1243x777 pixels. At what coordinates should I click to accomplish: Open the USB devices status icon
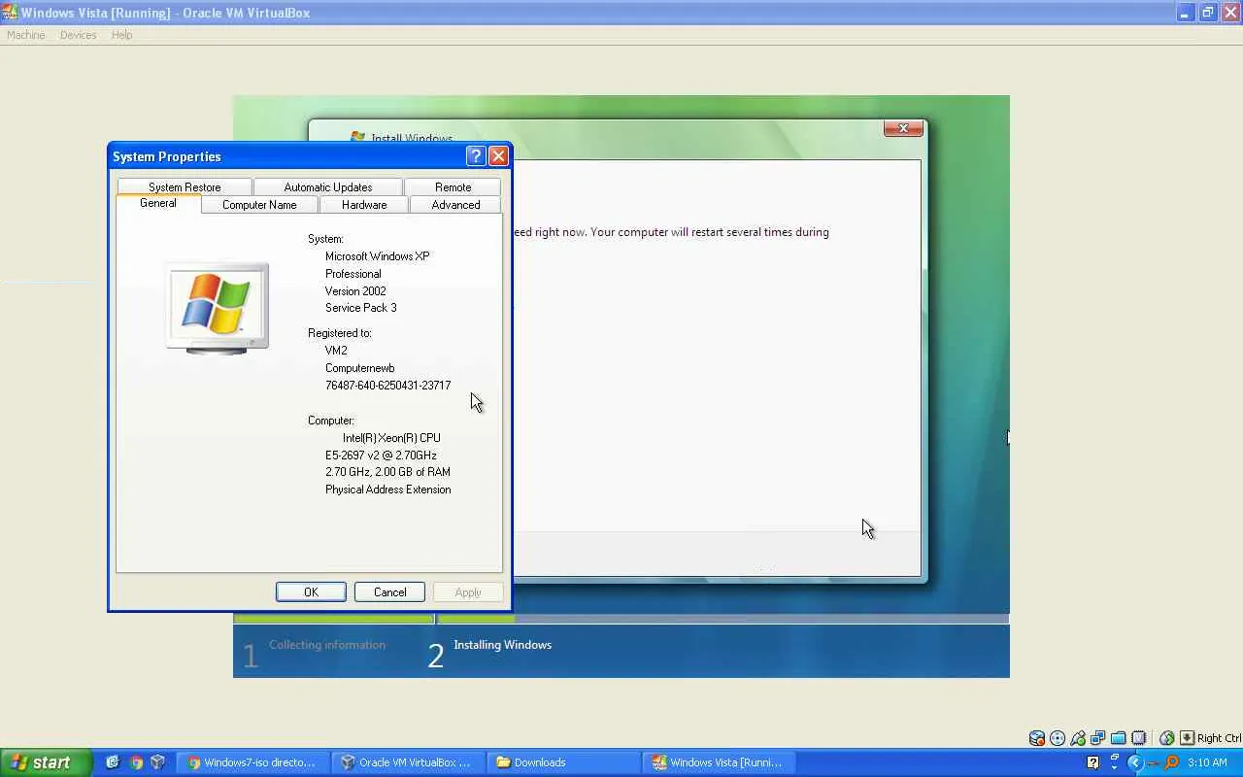tap(1078, 738)
